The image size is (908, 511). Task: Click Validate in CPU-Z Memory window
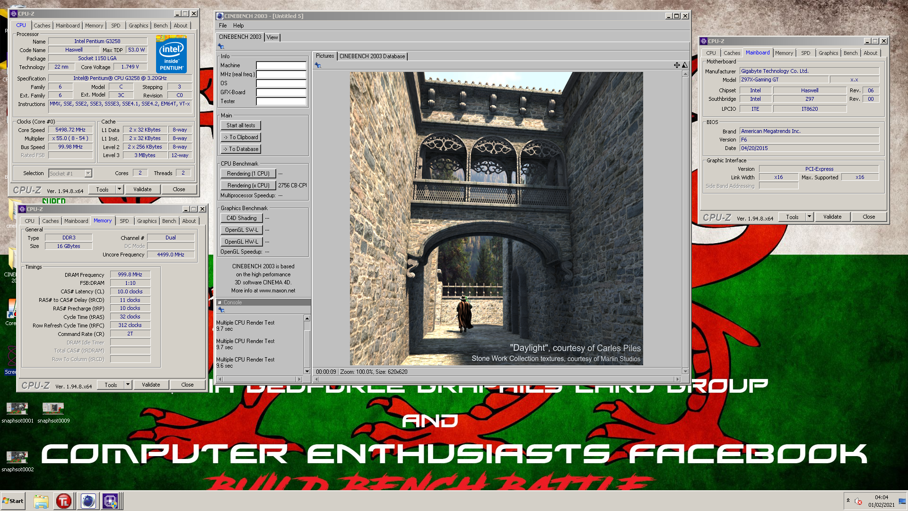[x=151, y=385]
